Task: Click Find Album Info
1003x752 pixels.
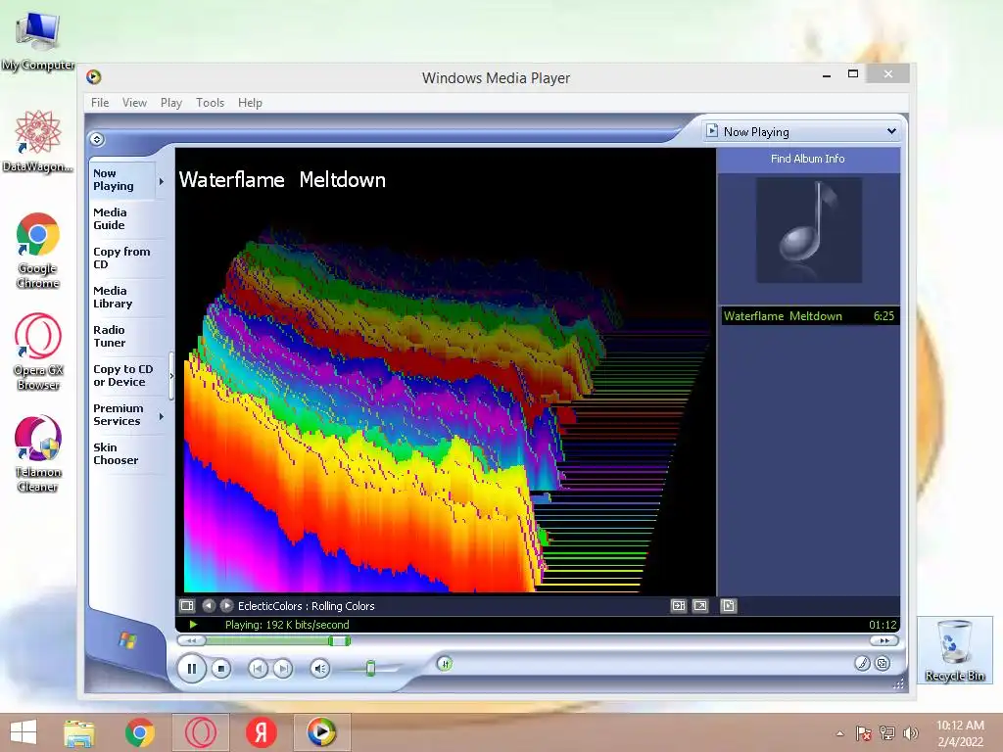Action: coord(808,159)
